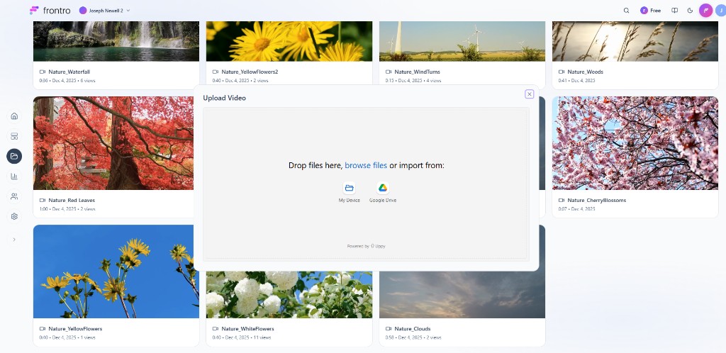Open the Joseph Newell 2 workspace dropdown
The image size is (726, 353).
click(105, 10)
